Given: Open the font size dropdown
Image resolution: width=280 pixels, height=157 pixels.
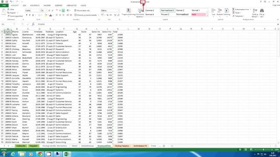Looking at the screenshot, I should coord(46,10).
